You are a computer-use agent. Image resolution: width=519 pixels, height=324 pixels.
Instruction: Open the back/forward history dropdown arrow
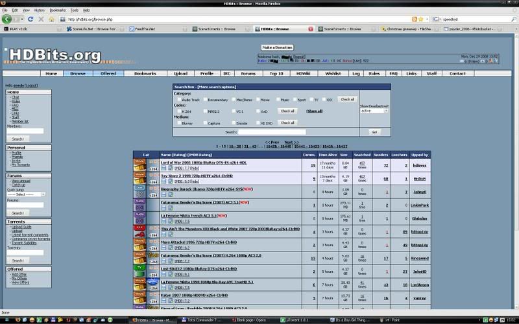(22, 19)
